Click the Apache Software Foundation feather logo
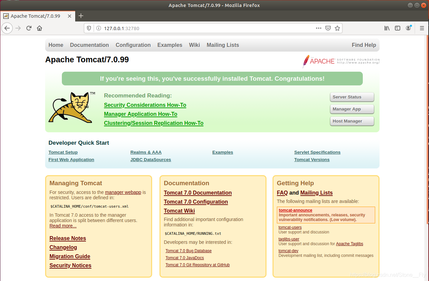The width and height of the screenshot is (429, 281). point(341,61)
